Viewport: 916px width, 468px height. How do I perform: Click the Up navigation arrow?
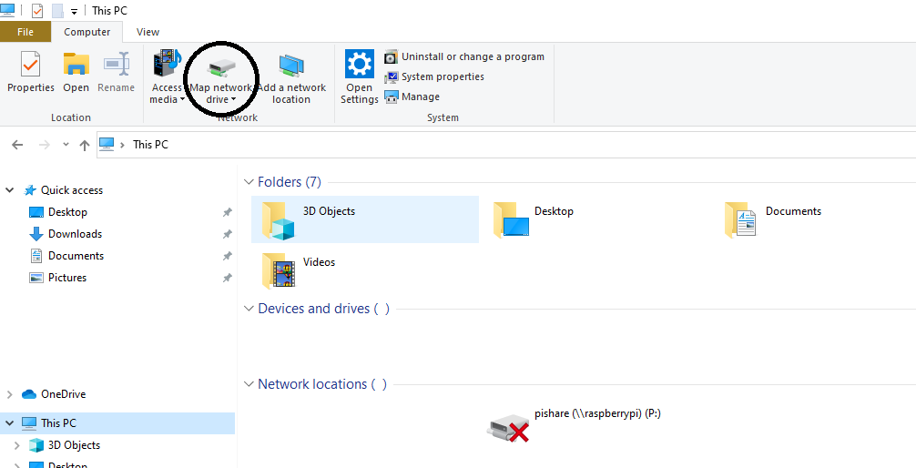pos(85,145)
